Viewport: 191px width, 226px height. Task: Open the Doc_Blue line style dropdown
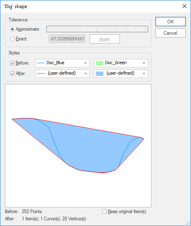click(62, 63)
